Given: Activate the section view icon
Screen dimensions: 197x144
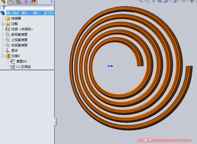Looking at the screenshot, I should [160, 1].
